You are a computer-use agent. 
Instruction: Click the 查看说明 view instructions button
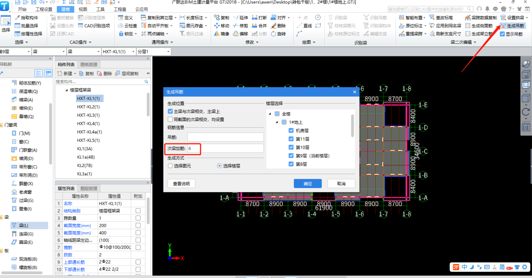181,184
